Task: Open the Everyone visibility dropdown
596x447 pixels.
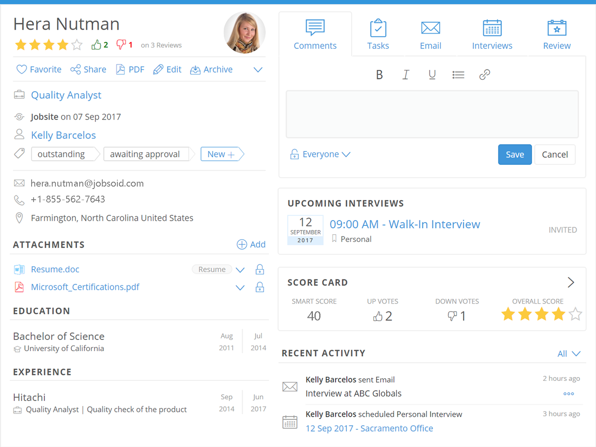Action: tap(320, 154)
